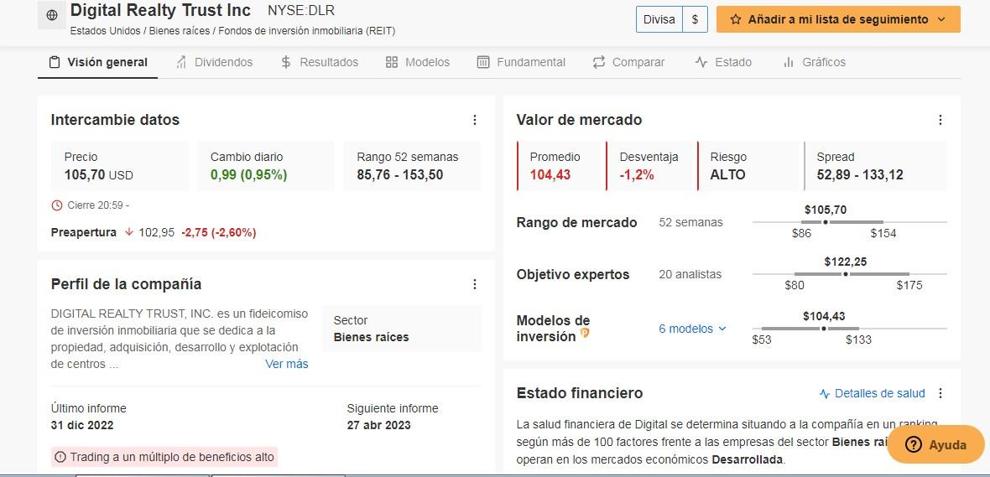This screenshot has height=477, width=990.
Task: Open the Ayuda help button
Action: [935, 445]
